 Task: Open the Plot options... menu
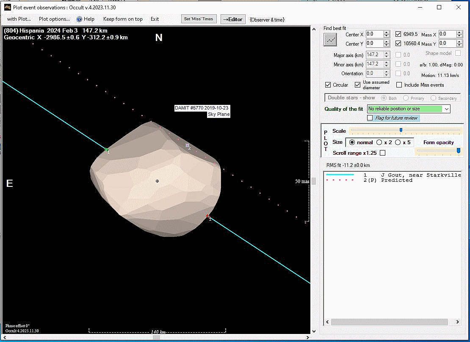pos(54,19)
